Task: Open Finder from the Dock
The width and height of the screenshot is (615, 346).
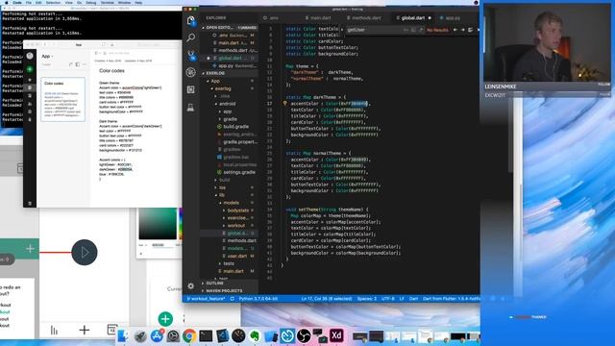Action: 123,335
